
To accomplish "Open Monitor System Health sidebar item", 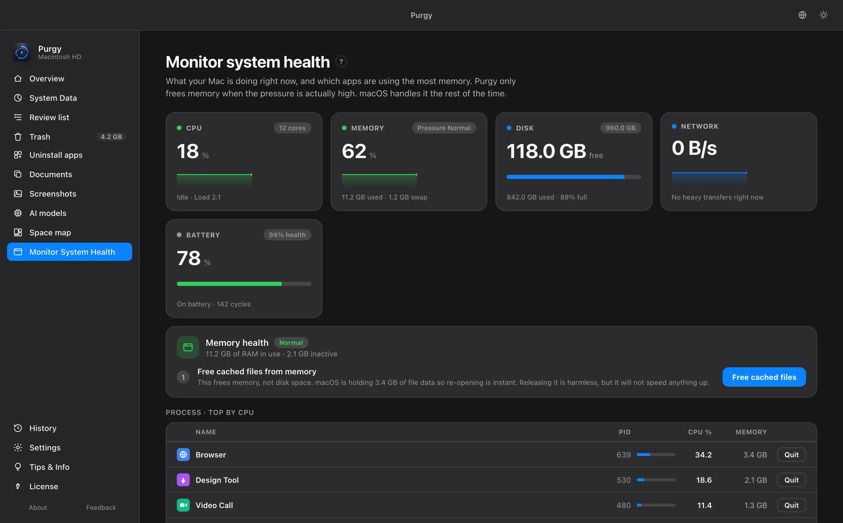I will [70, 252].
